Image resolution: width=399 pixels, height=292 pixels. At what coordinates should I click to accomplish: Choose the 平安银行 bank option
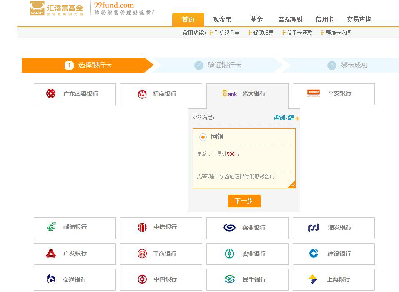(x=334, y=94)
